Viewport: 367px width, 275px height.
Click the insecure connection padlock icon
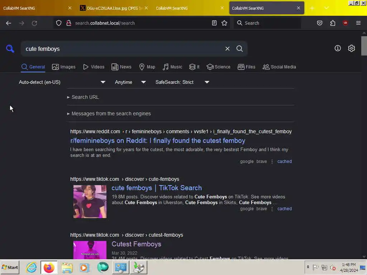(x=68, y=23)
